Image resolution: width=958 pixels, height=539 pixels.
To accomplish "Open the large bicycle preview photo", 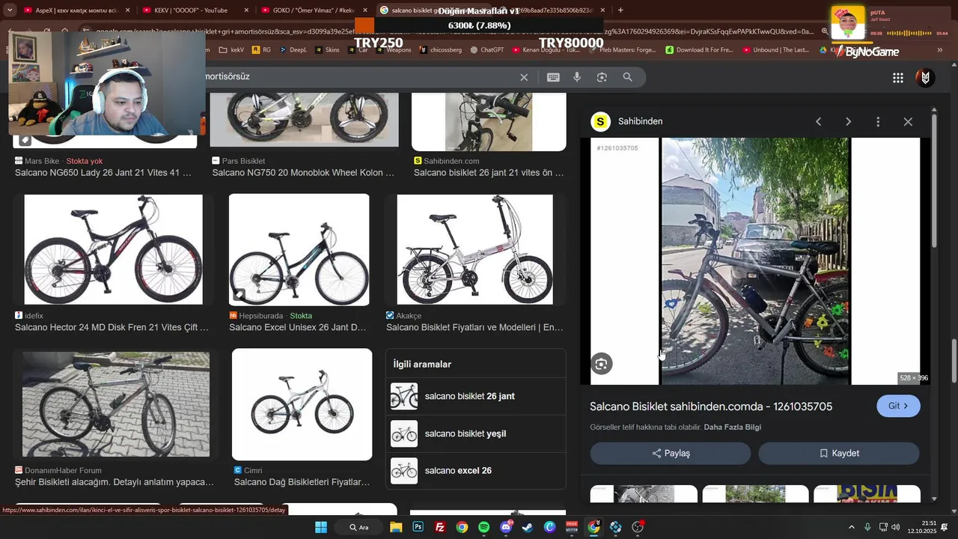I will click(755, 261).
